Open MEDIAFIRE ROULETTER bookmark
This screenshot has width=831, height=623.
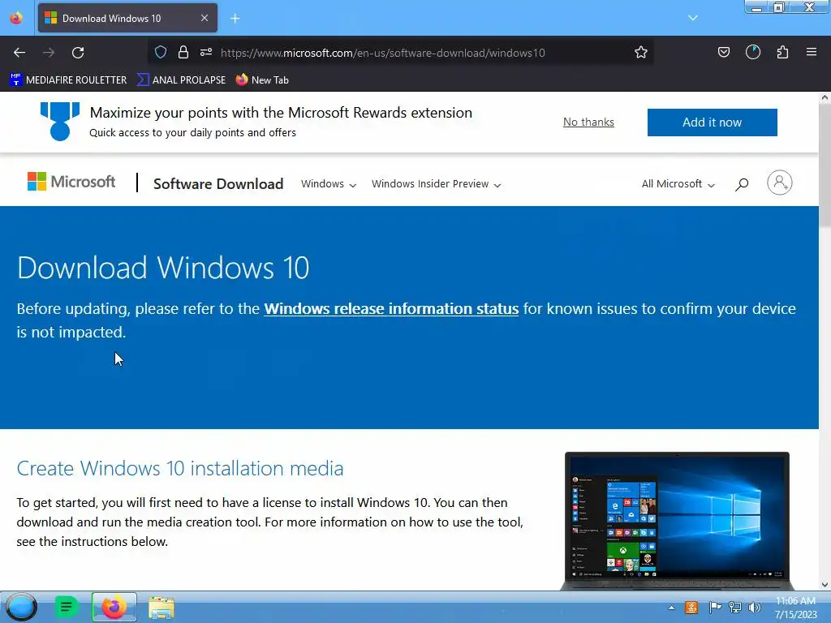pyautogui.click(x=68, y=80)
